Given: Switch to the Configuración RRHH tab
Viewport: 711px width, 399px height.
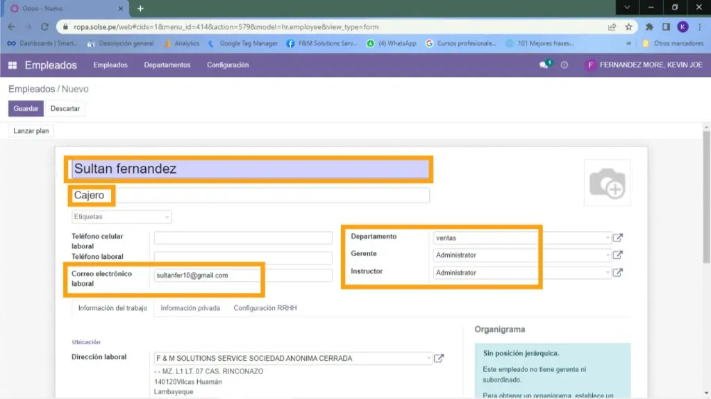Looking at the screenshot, I should click(265, 308).
